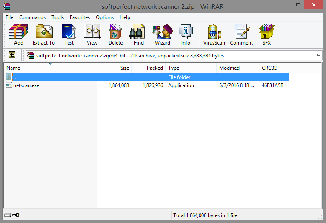Select the '..' parent folder row
Image resolution: width=326 pixels, height=223 pixels.
(x=146, y=77)
